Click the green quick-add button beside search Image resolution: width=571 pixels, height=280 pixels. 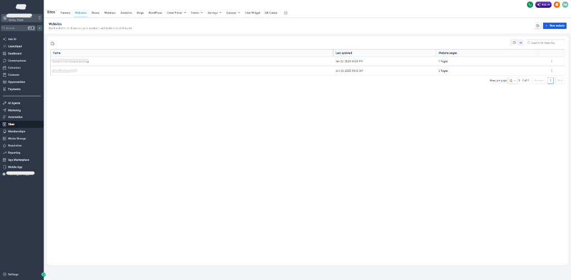tap(40, 28)
